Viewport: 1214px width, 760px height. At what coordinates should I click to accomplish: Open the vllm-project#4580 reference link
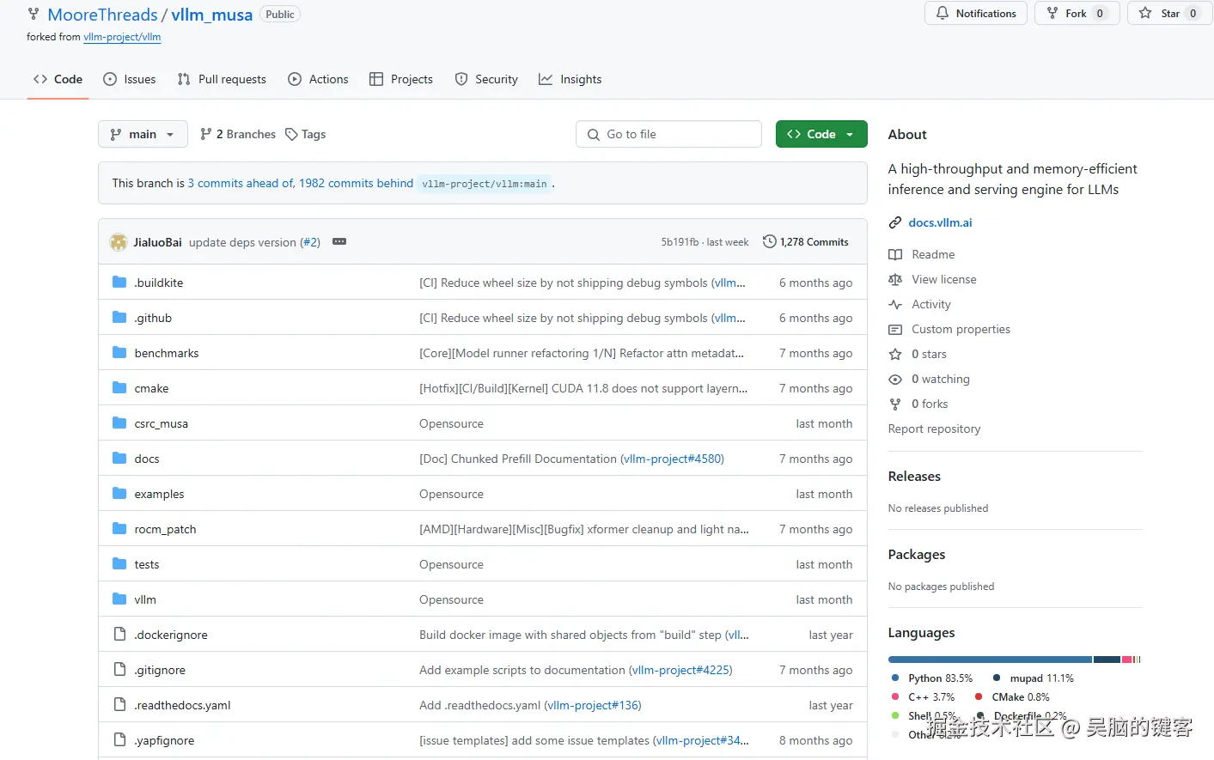(x=672, y=459)
